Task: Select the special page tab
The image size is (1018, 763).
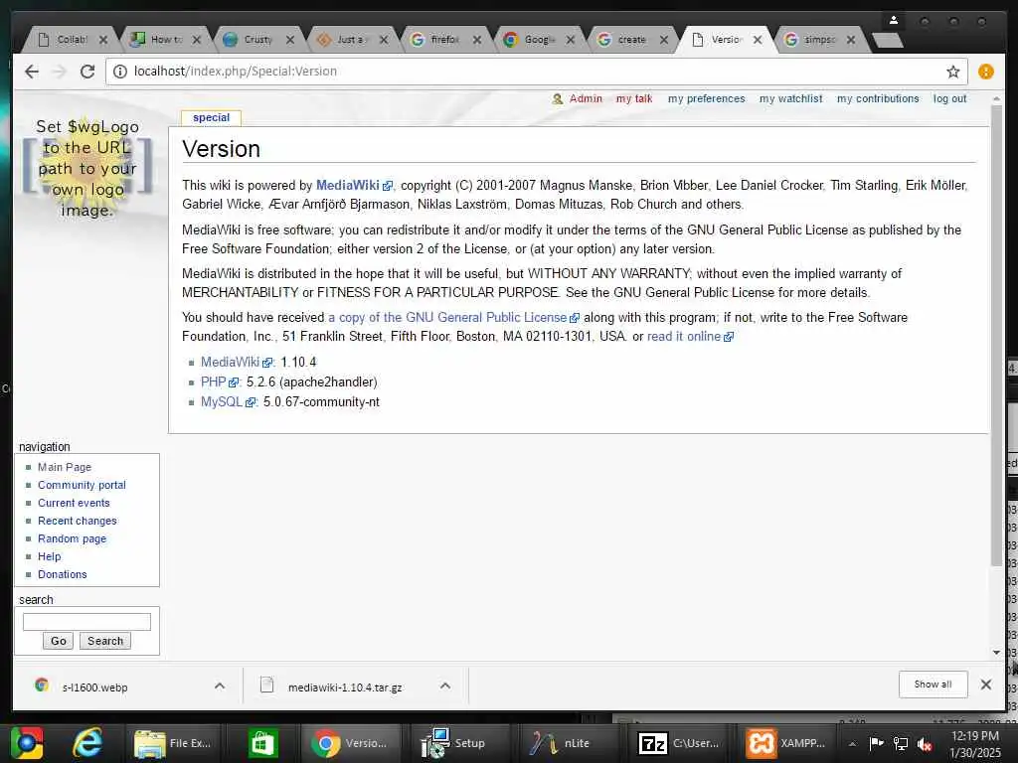Action: click(x=211, y=117)
